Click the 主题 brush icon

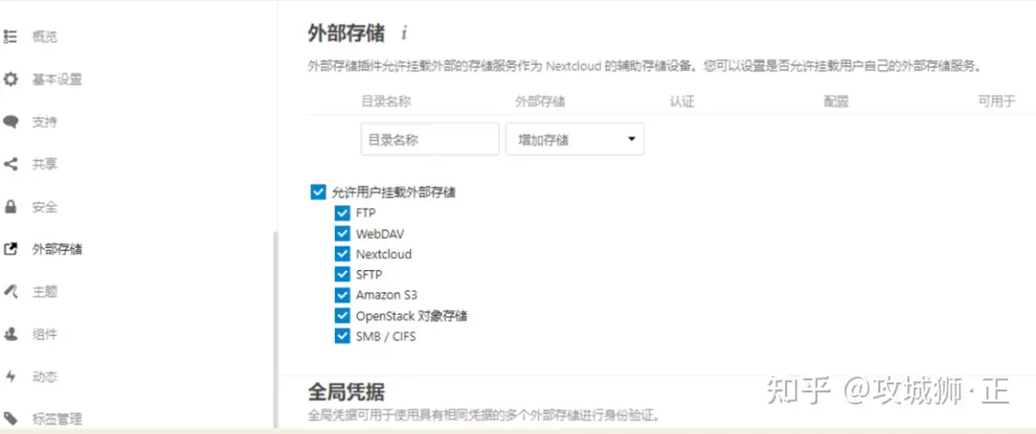(x=10, y=292)
